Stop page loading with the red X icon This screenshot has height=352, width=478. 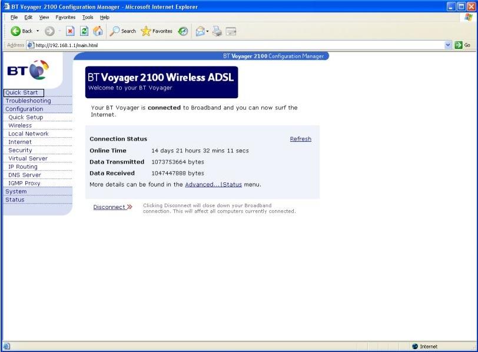coord(70,31)
